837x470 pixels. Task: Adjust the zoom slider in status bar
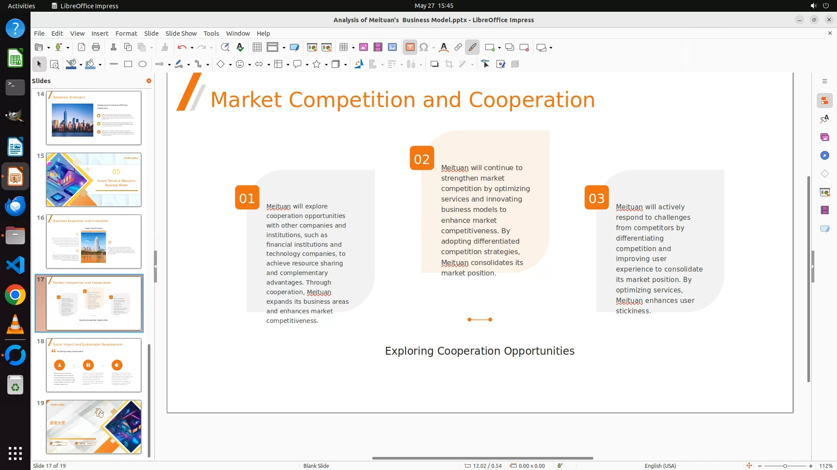[x=785, y=466]
